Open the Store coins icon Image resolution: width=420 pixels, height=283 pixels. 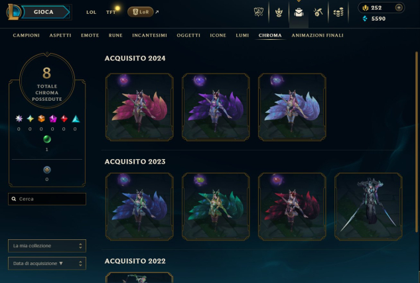(338, 13)
